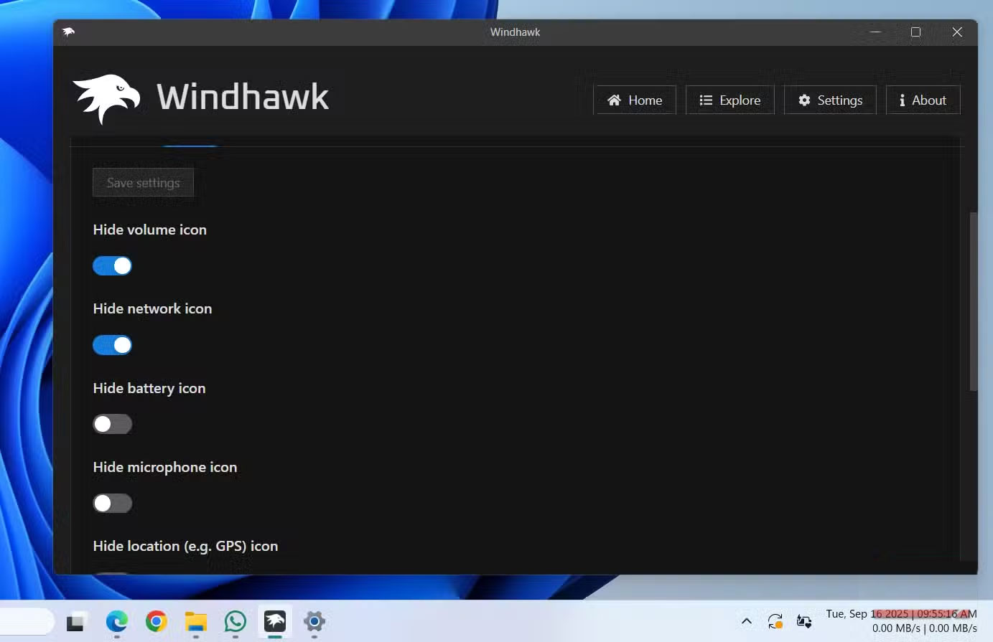Click the small Windhawk icon in the title bar
This screenshot has width=993, height=642.
click(68, 32)
